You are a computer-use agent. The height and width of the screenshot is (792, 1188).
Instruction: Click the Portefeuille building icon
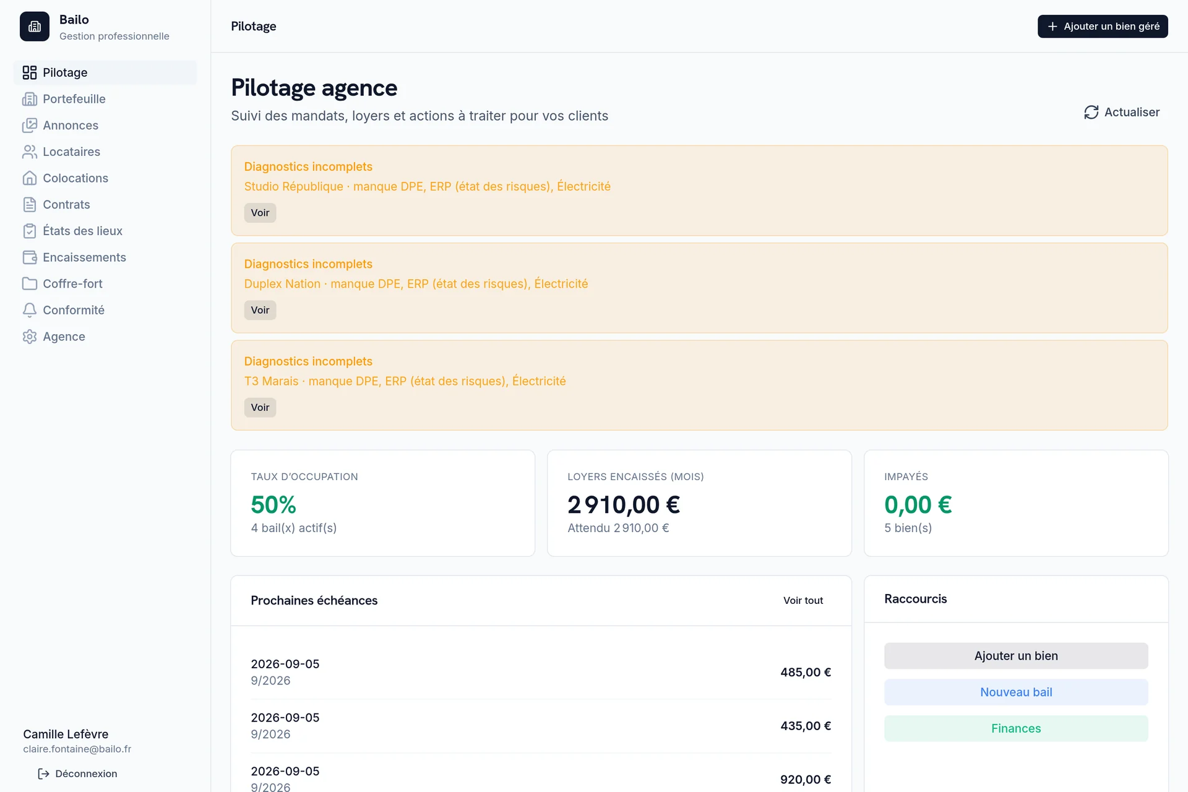click(30, 99)
